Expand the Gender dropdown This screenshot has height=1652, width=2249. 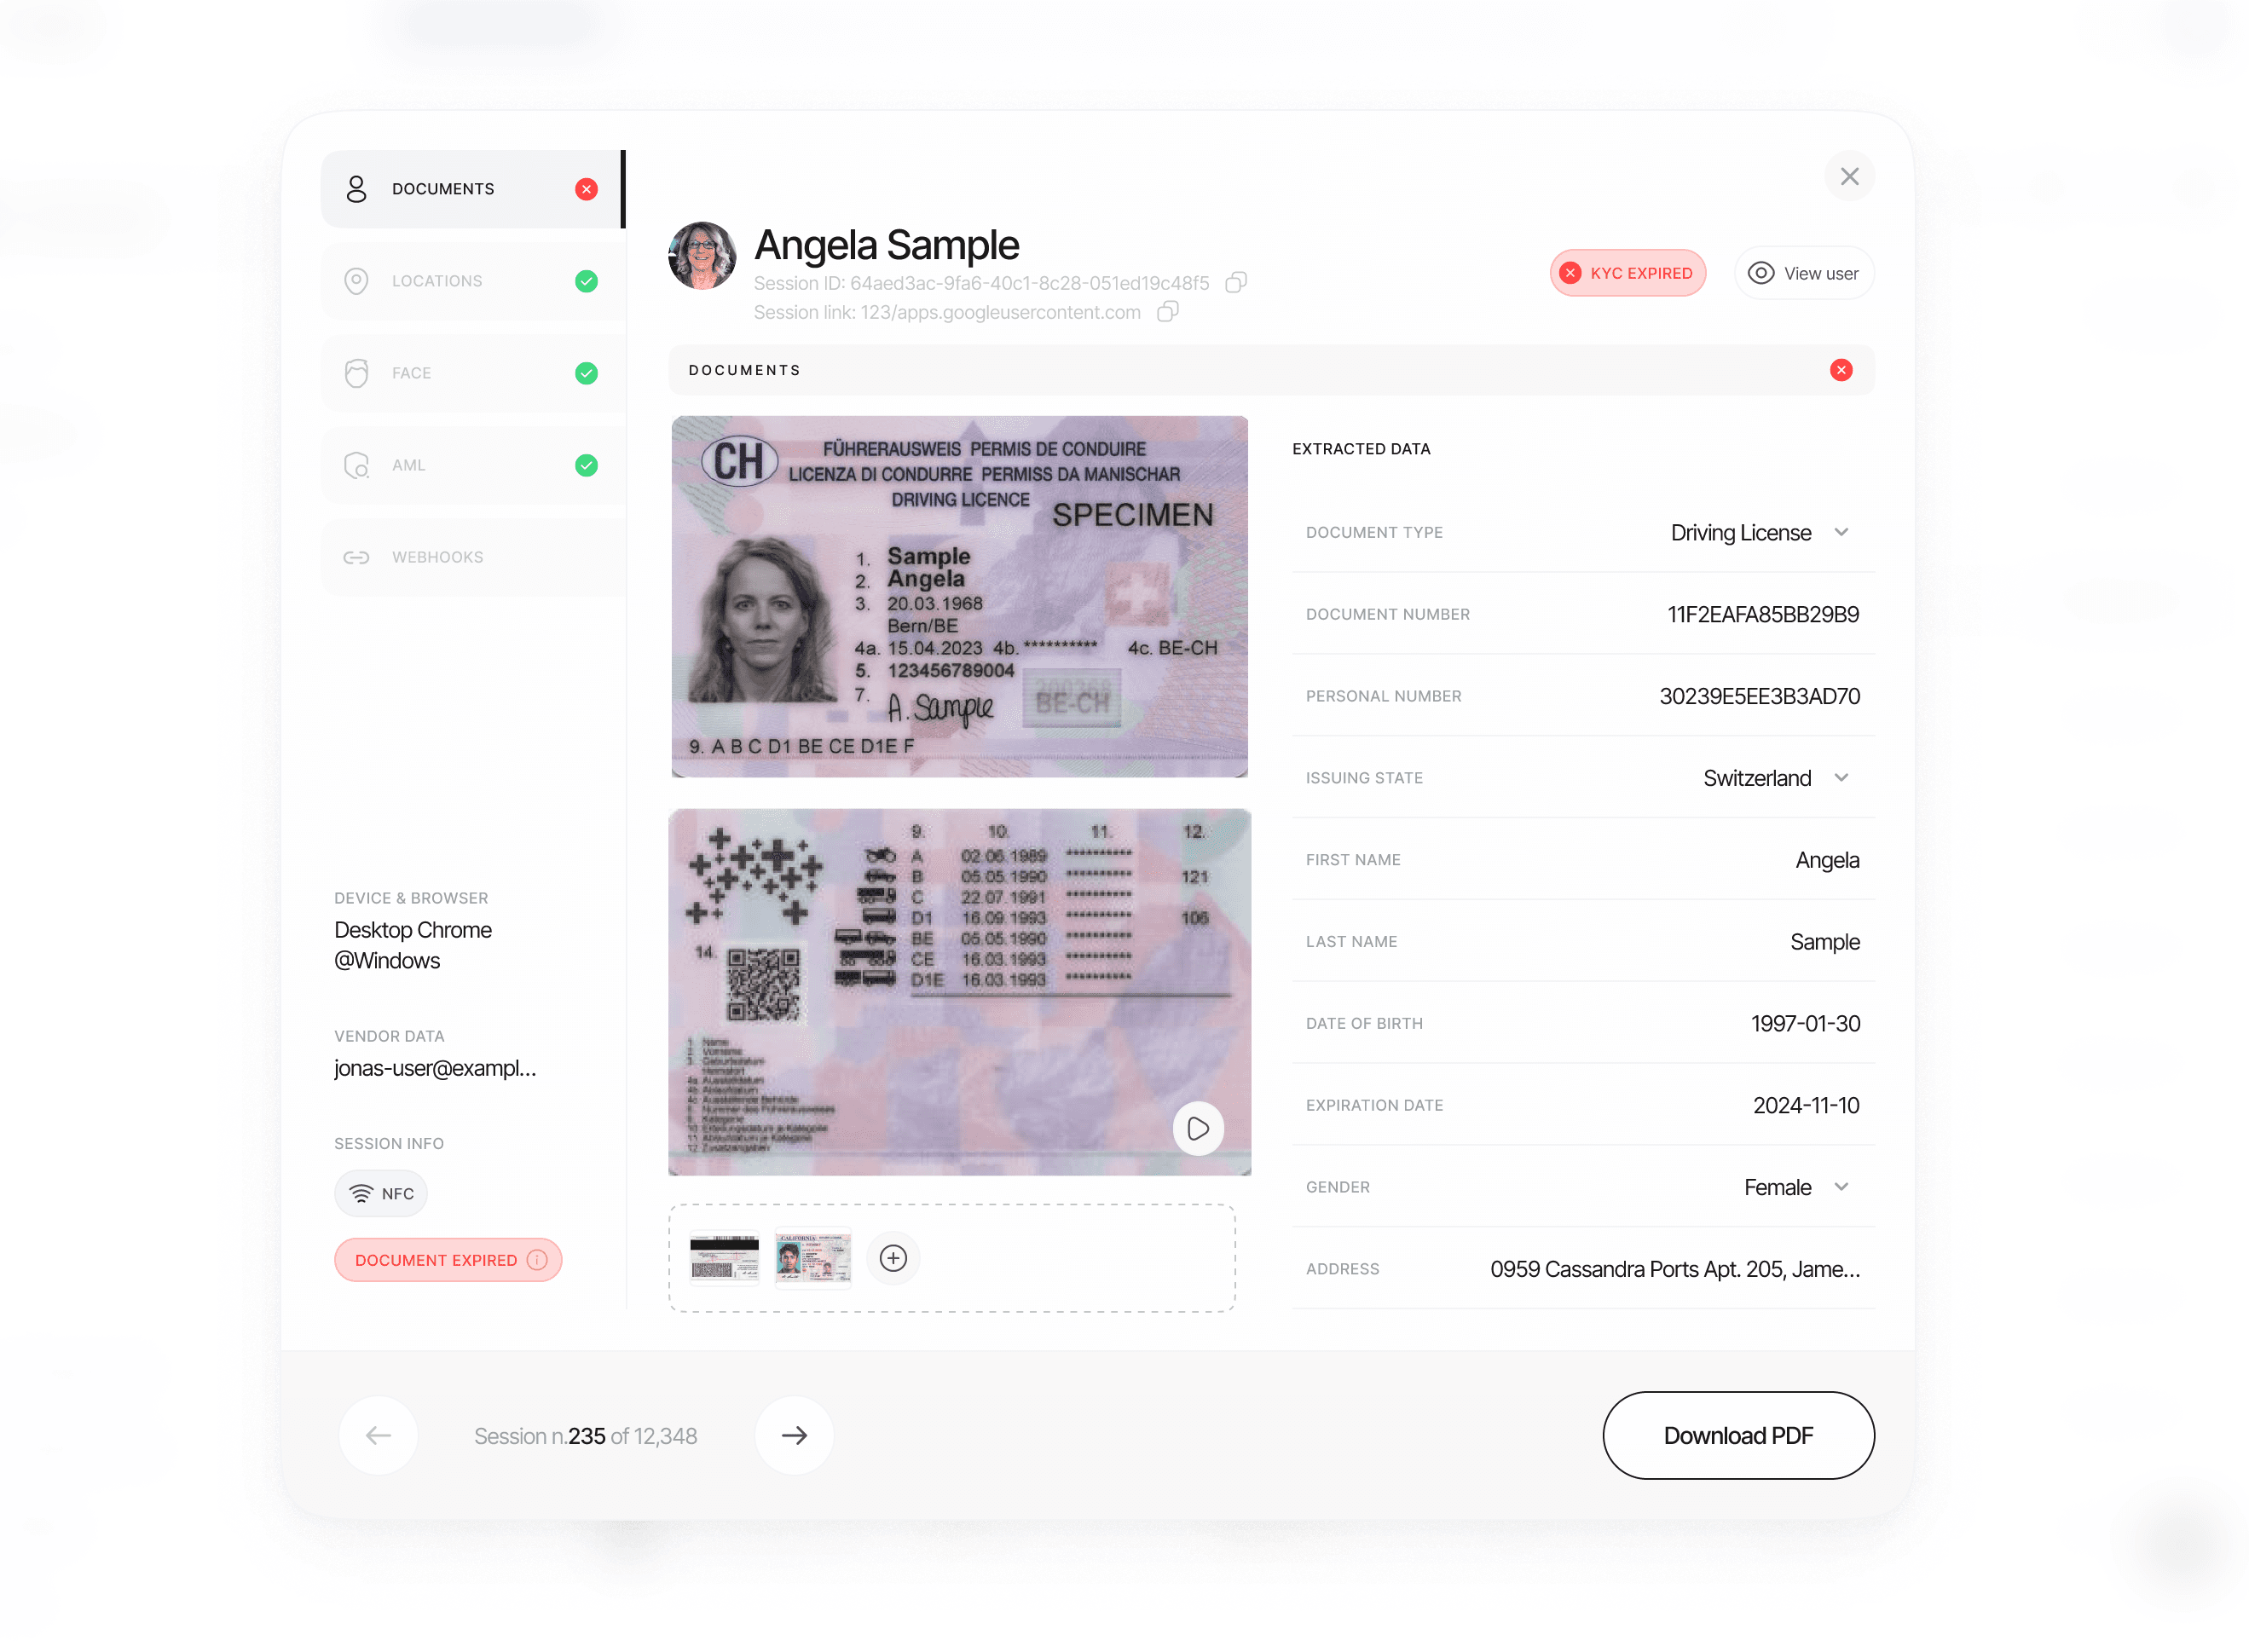pos(1844,1186)
